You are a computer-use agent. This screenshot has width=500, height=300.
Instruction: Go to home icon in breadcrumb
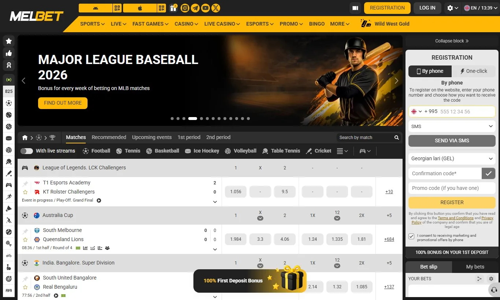[25, 138]
